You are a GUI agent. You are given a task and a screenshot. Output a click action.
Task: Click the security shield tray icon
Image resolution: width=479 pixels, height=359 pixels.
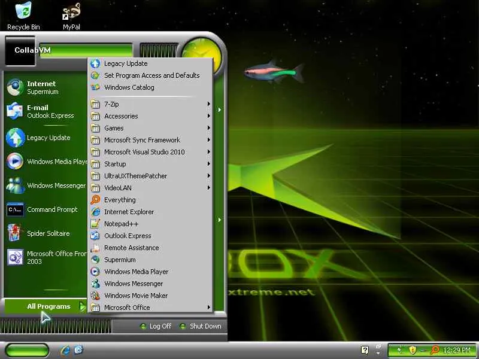coord(413,350)
